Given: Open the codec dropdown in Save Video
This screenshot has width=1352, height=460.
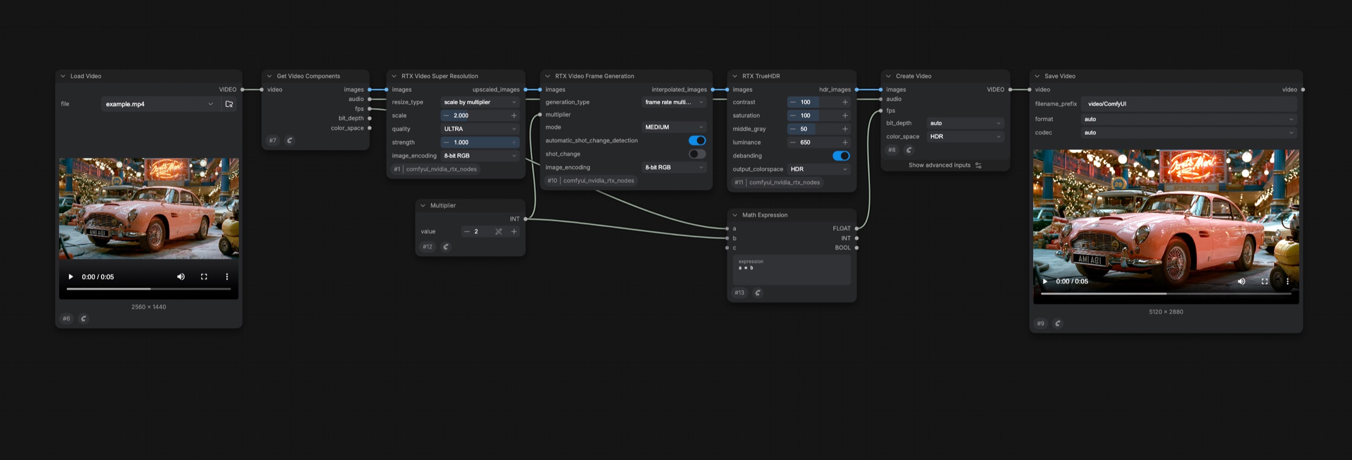Looking at the screenshot, I should (x=1189, y=133).
